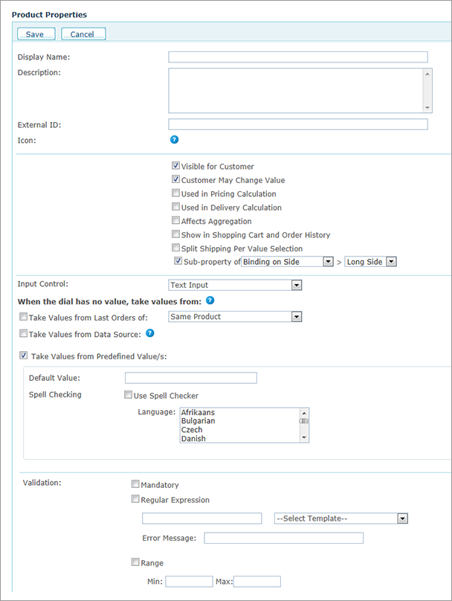Viewport: 452px width, 601px height.
Task: Check Affects Aggregation
Action: click(175, 220)
